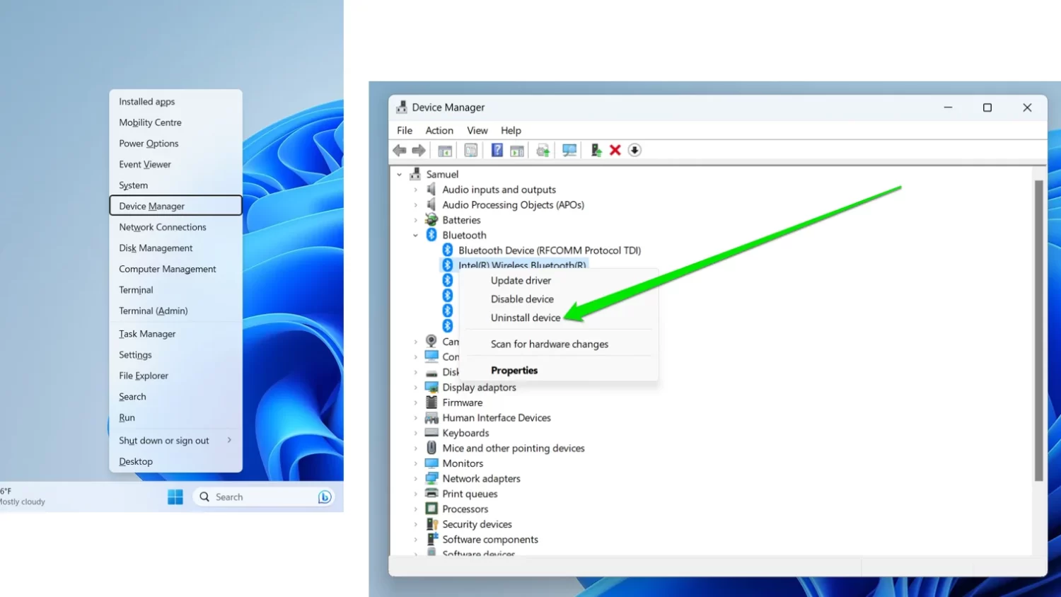Open Task Manager from the quick menu
This screenshot has width=1061, height=597.
pyautogui.click(x=147, y=334)
